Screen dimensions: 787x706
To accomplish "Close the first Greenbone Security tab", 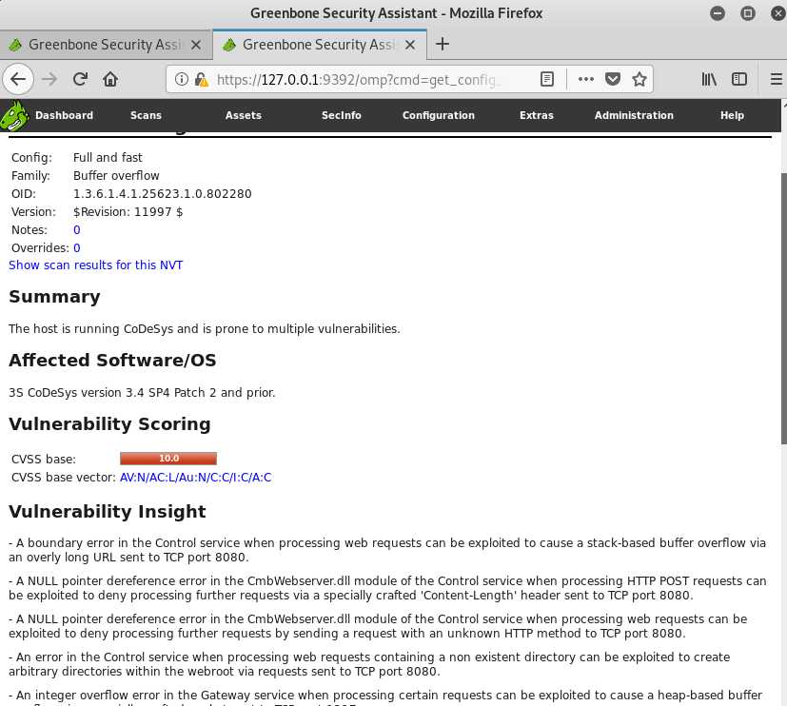I will [x=196, y=45].
